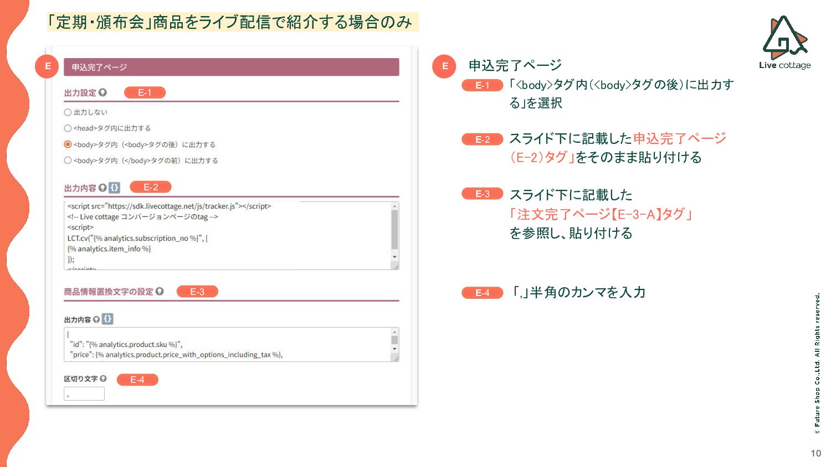Click scrollbar down arrow of product JSON textarea
Image resolution: width=831 pixels, height=467 pixels.
(x=395, y=349)
